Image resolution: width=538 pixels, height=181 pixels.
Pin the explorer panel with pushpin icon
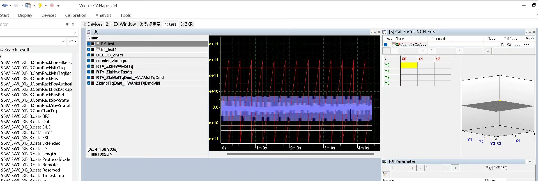pos(67,24)
